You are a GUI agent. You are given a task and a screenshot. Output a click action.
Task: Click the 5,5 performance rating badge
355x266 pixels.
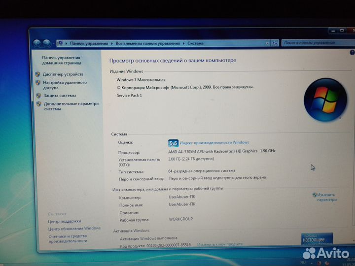coord(173,143)
